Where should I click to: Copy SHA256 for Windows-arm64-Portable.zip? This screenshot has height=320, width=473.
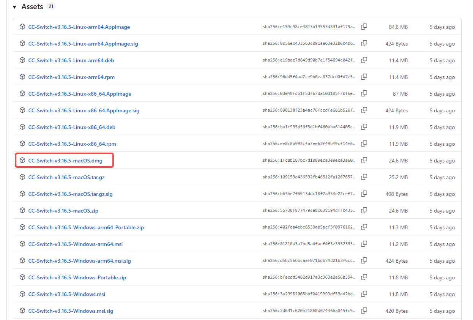[x=364, y=227]
